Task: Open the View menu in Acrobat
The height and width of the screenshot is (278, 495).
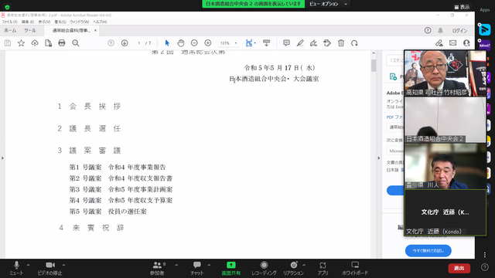Action: (x=45, y=22)
